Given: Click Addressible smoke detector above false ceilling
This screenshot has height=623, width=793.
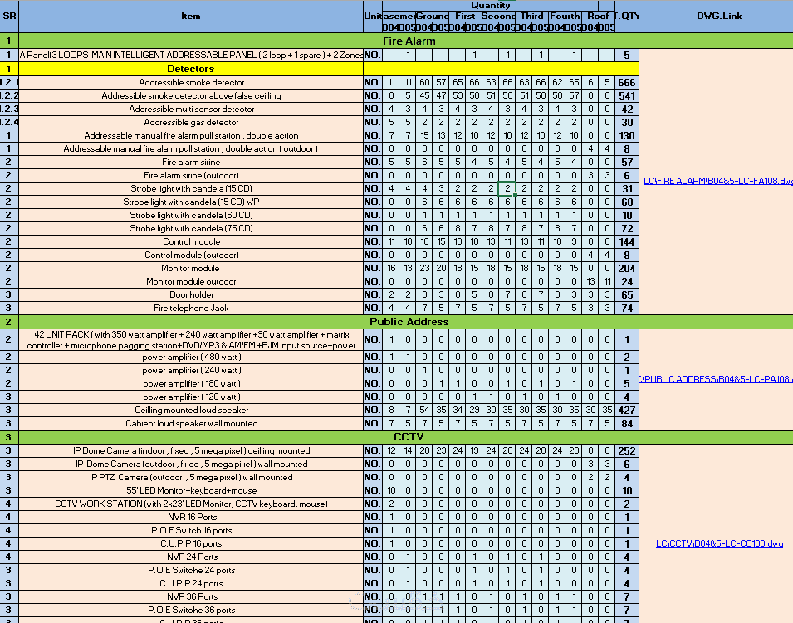Looking at the screenshot, I should 191,95.
